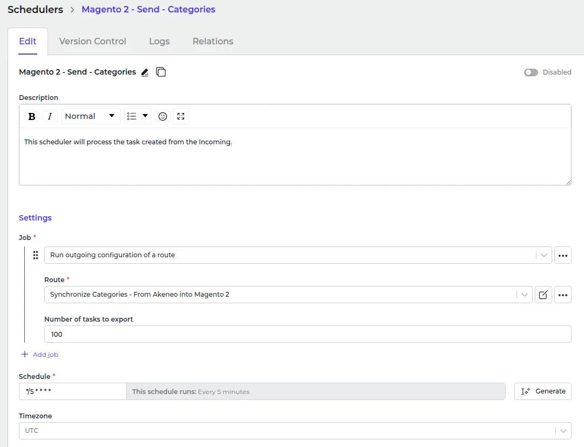Grab the description resize handle

pyautogui.click(x=568, y=182)
